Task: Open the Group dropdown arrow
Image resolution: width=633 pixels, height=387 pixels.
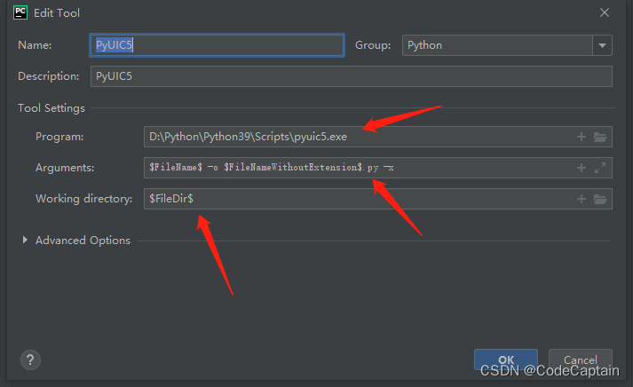Action: tap(602, 45)
